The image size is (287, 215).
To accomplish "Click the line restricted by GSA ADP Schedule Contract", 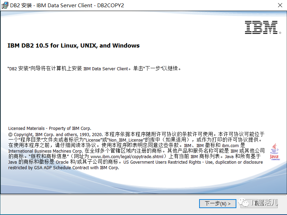I will (63, 167).
